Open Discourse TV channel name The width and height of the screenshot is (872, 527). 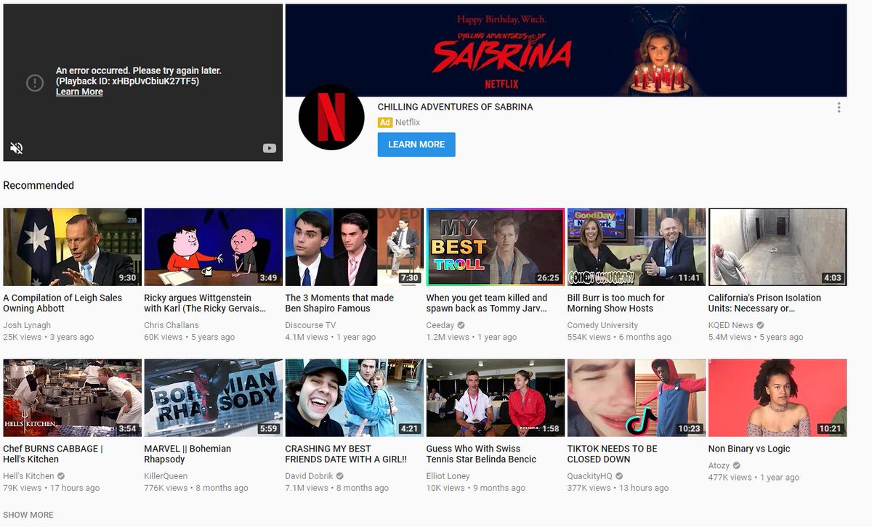310,325
